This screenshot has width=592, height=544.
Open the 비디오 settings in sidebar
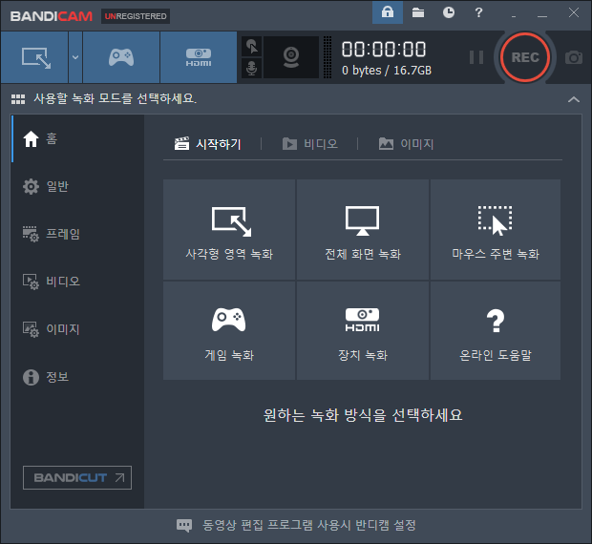pos(77,282)
